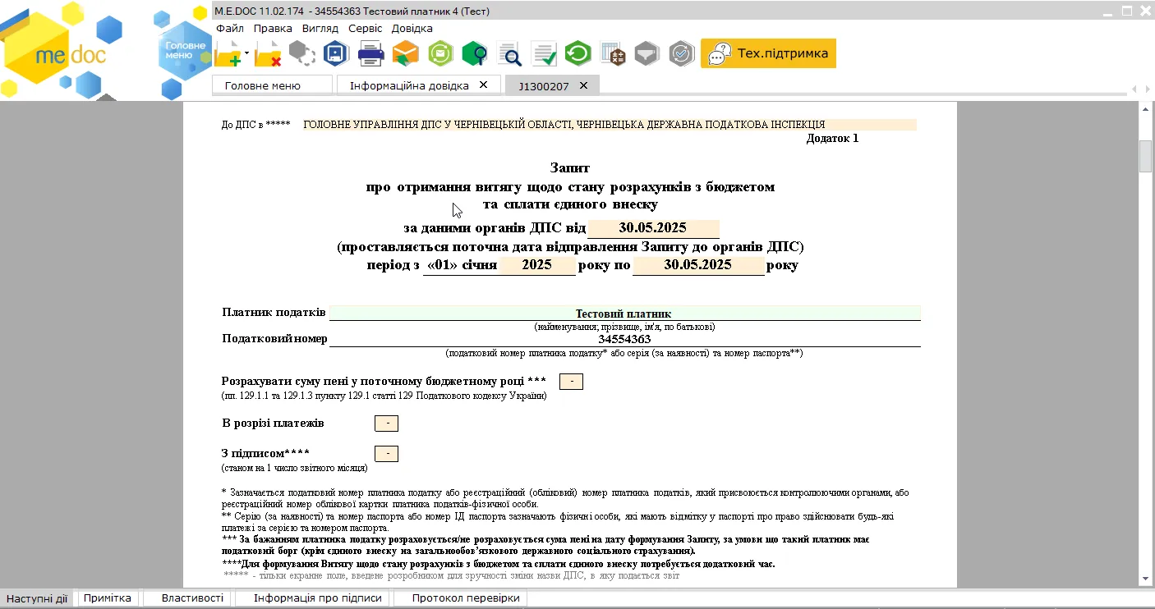Open the Вигляд menu
This screenshot has width=1155, height=609.
(x=320, y=28)
